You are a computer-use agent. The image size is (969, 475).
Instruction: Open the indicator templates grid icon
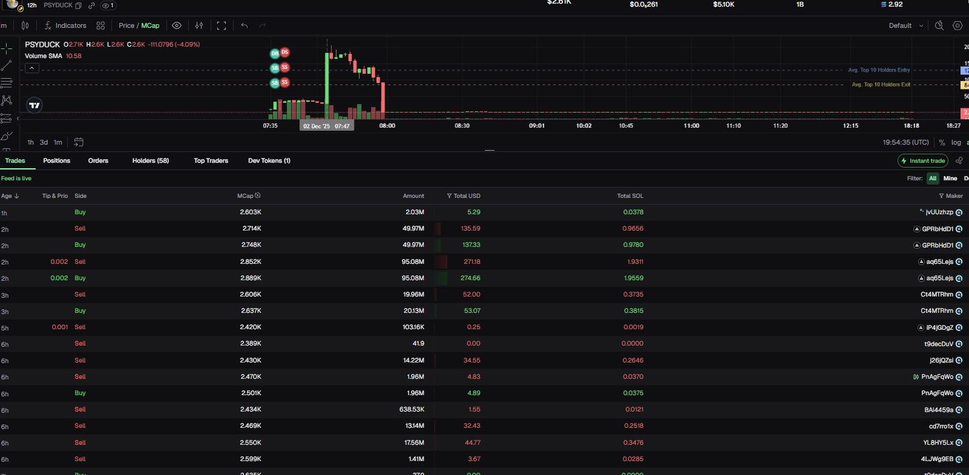tap(100, 25)
